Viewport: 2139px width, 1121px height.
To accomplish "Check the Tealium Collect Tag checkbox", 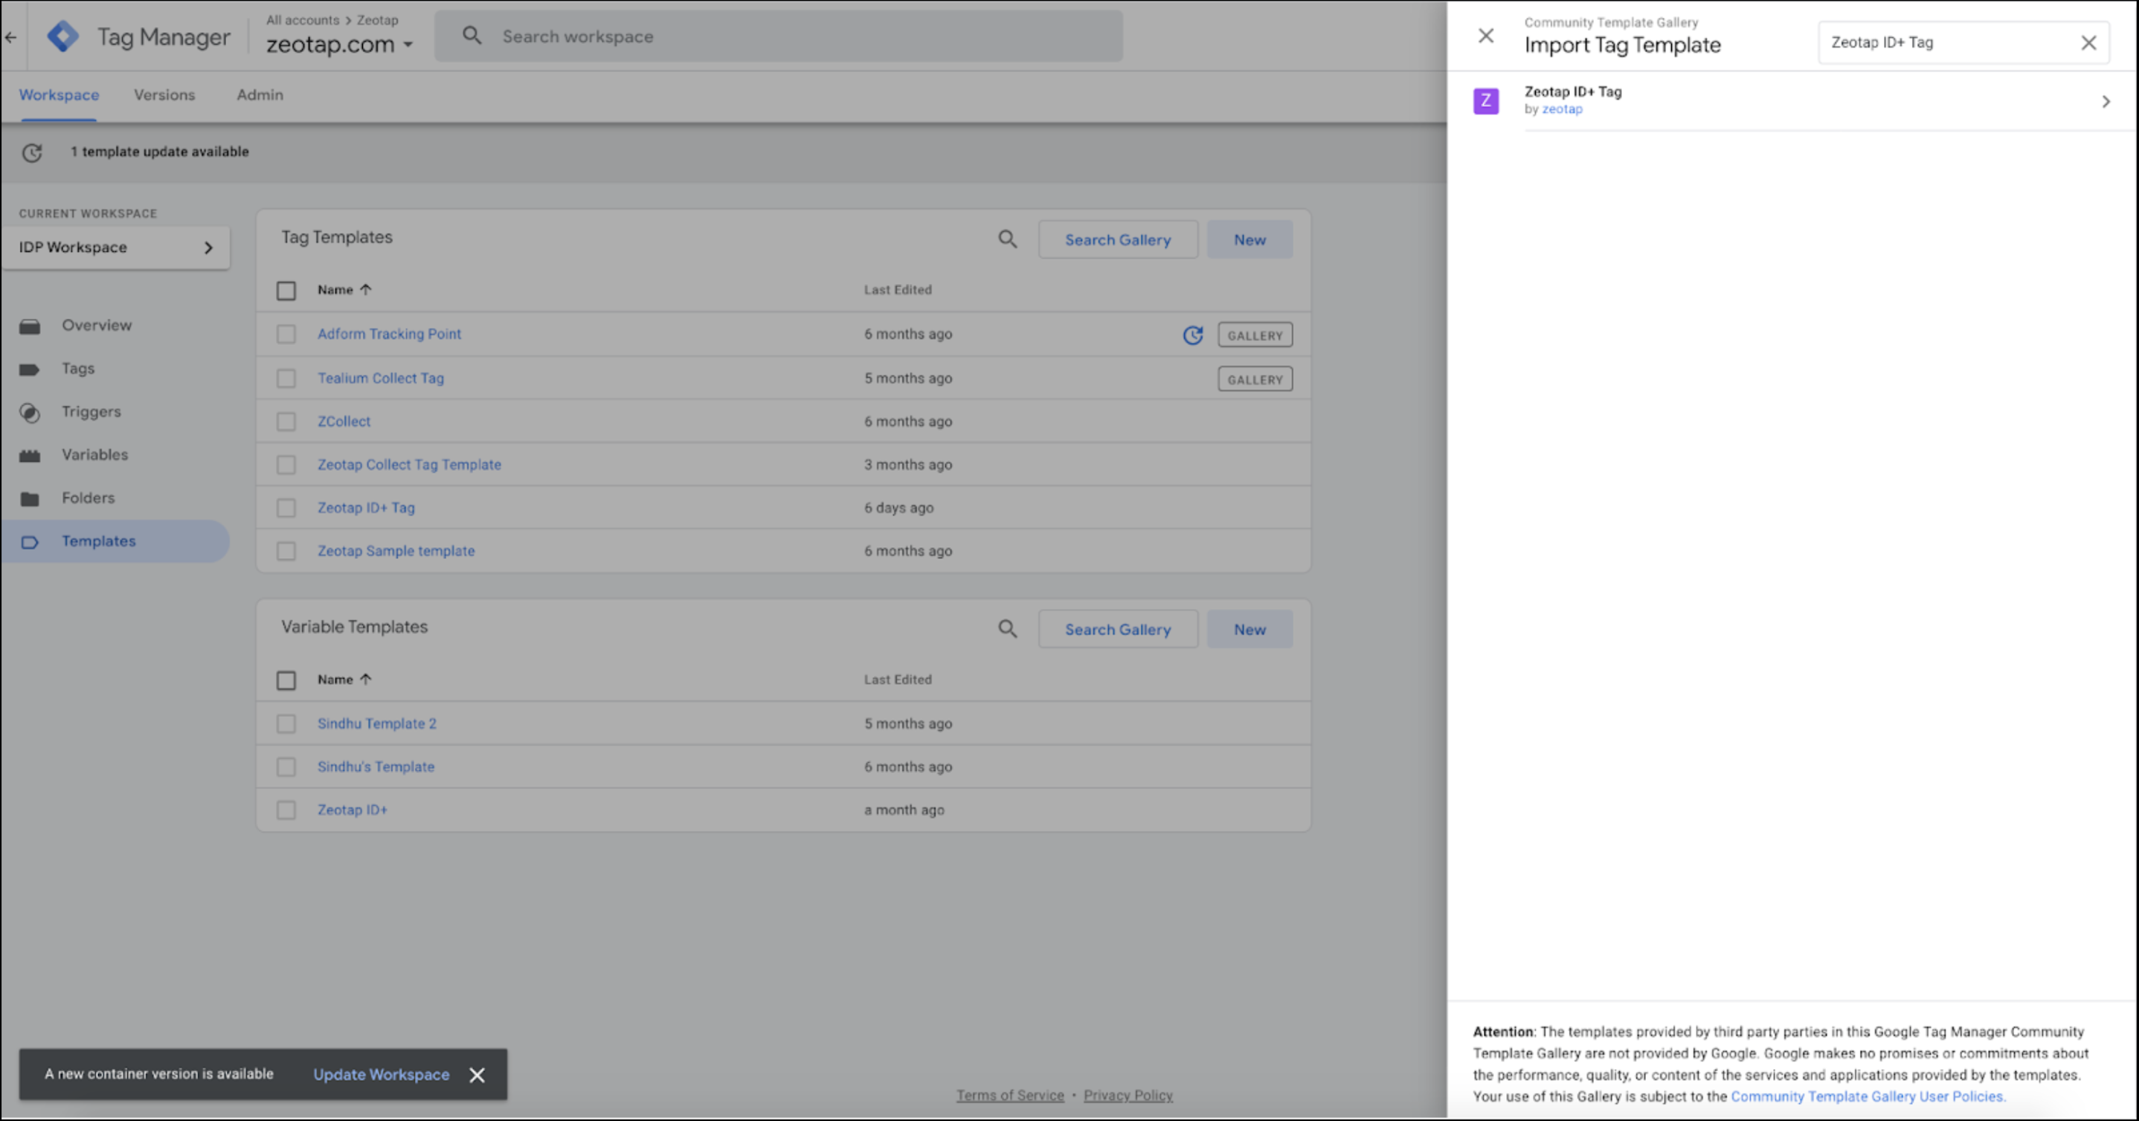I will pos(286,378).
